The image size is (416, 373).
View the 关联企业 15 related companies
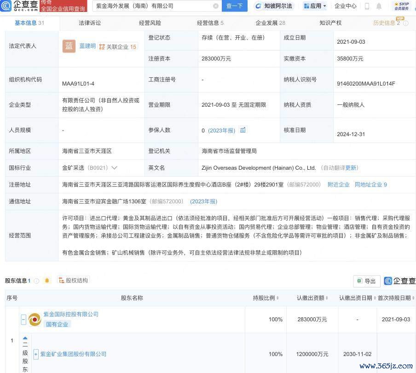pos(118,47)
